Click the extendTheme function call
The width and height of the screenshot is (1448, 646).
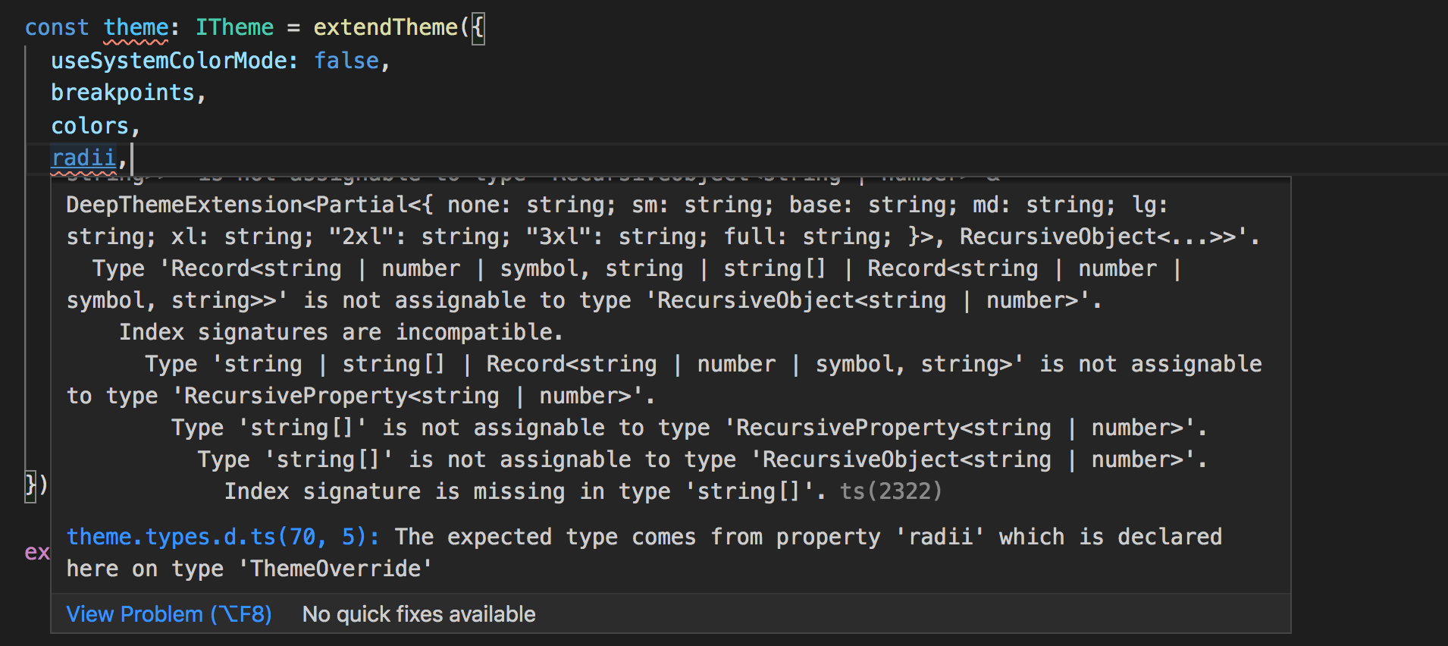pos(385,28)
